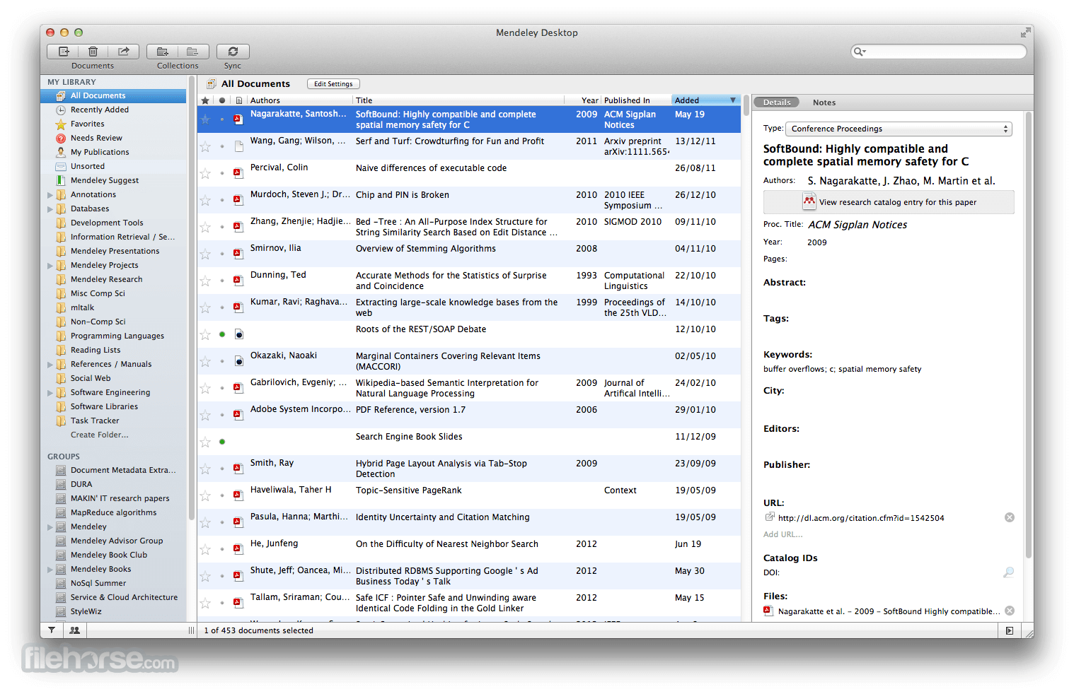This screenshot has height=694, width=1074.
Task: Star the Naive differences of executable code document
Action: pyautogui.click(x=205, y=173)
